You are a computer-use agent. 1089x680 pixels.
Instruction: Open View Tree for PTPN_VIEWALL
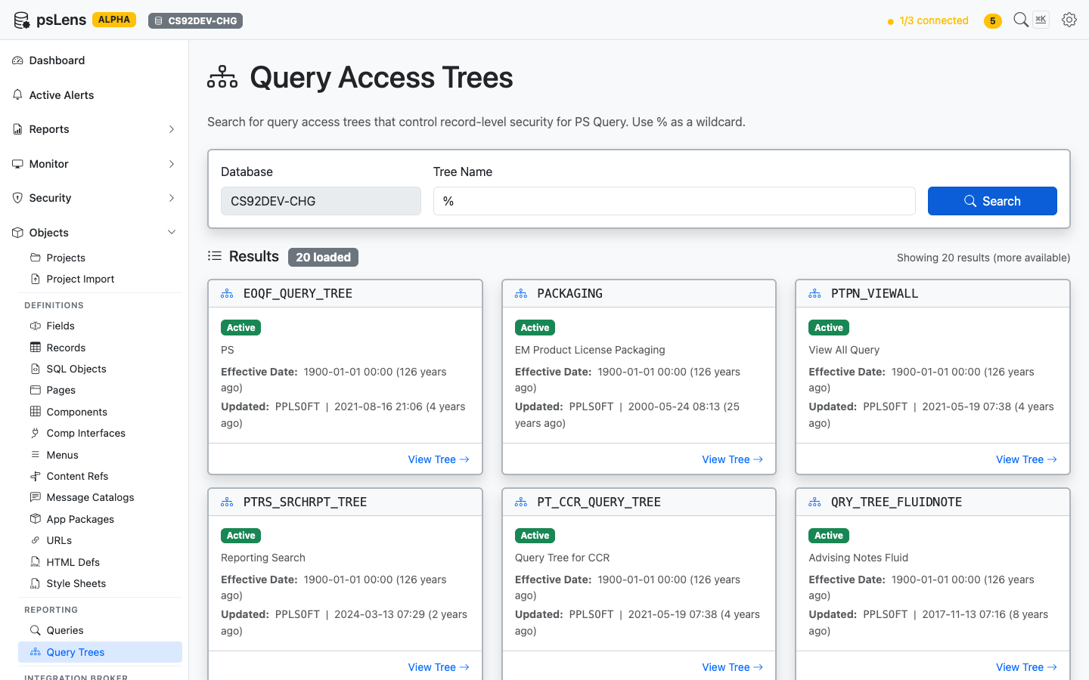1026,459
